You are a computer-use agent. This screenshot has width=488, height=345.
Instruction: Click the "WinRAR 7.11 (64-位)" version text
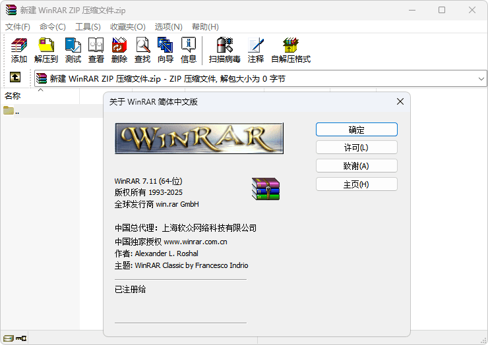pos(148,181)
